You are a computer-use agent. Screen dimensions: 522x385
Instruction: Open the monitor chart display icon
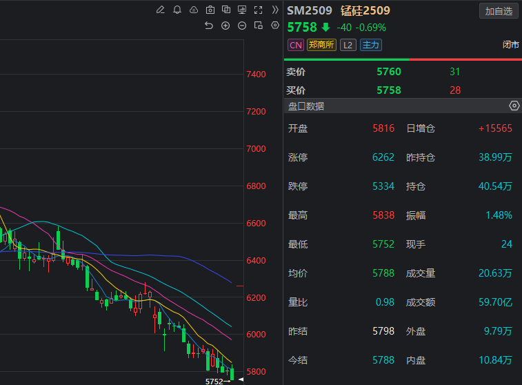click(x=242, y=10)
